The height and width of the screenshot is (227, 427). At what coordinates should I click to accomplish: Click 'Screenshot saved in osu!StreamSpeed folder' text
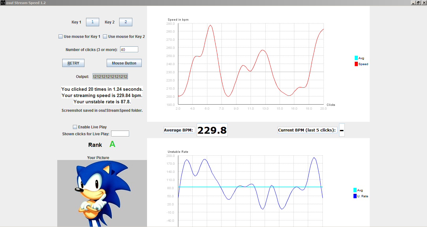click(x=102, y=110)
